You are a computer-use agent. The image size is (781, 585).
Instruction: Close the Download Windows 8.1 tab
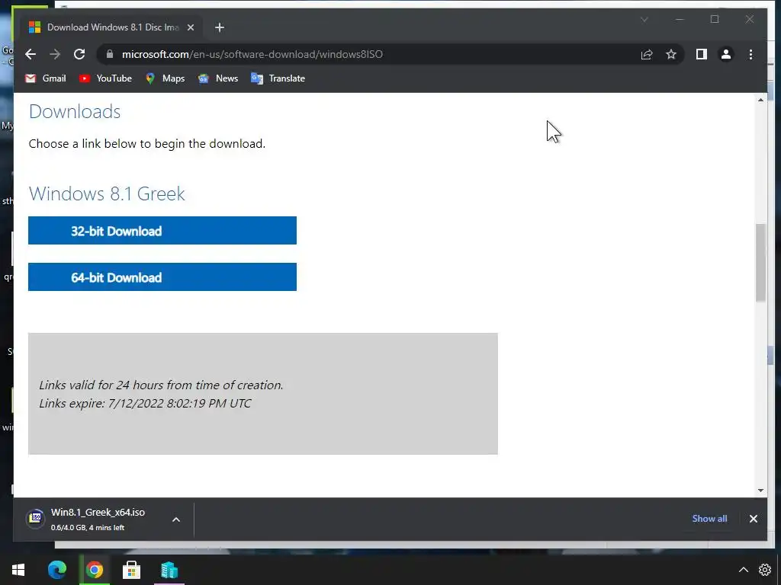190,27
